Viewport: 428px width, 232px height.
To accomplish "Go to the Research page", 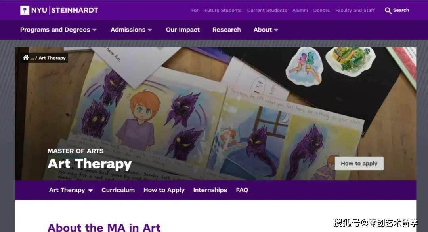I will tap(227, 30).
